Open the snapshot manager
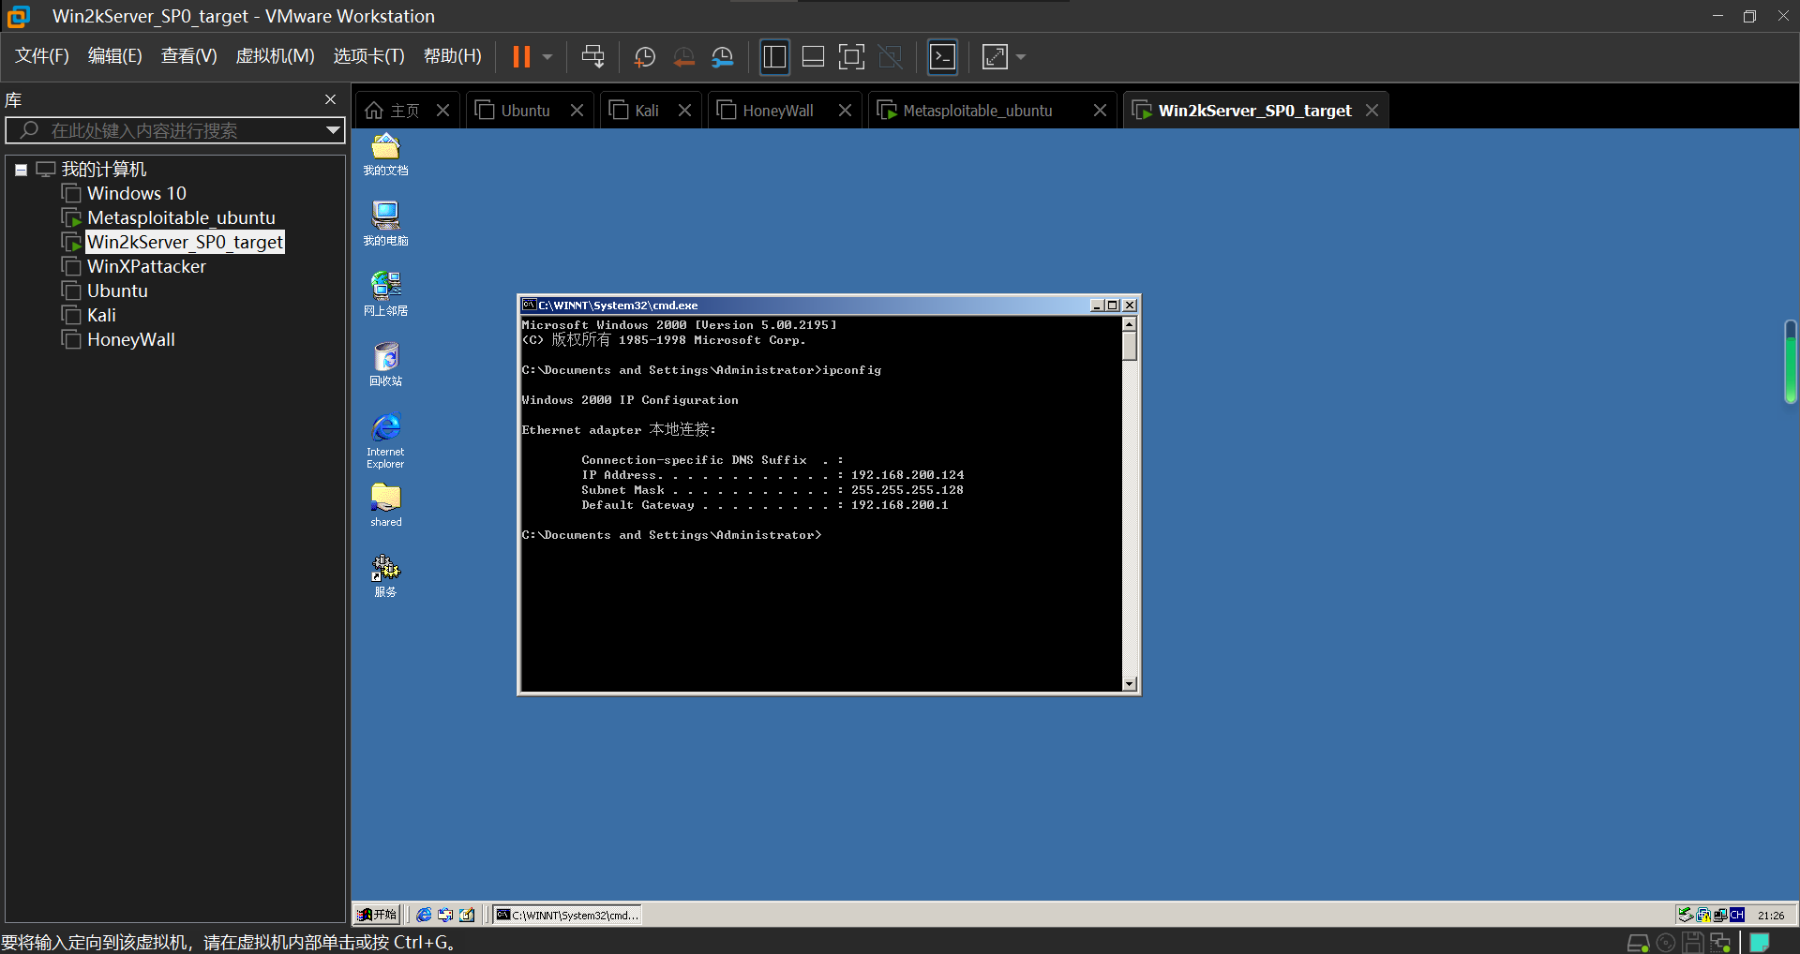The height and width of the screenshot is (954, 1800). click(722, 57)
